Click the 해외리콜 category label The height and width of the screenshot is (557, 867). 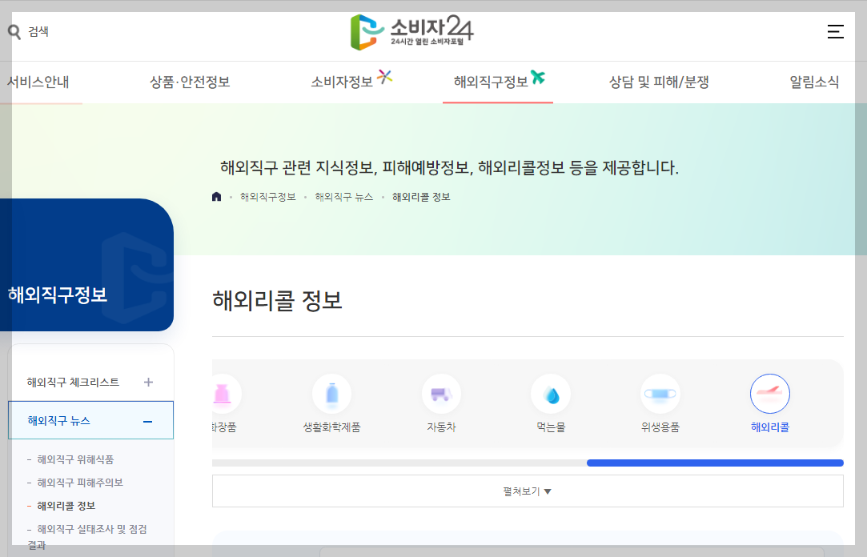(769, 427)
